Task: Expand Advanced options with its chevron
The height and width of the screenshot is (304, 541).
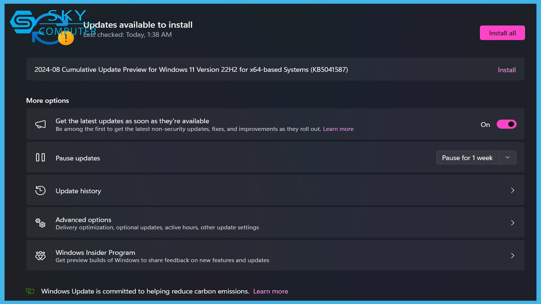Action: click(512, 223)
